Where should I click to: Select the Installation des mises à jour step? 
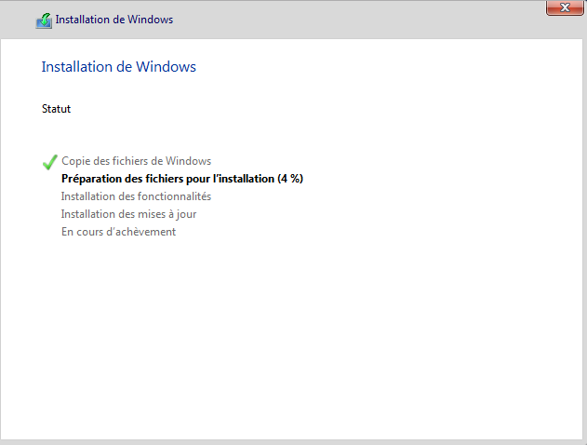point(128,214)
